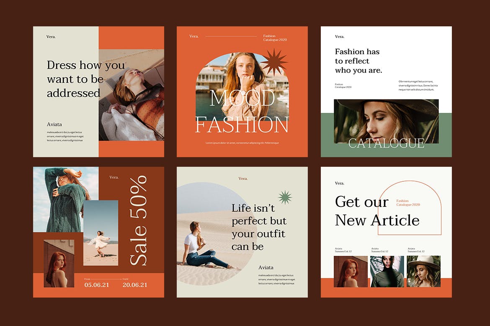490x326 pixels.
Task: Click the Vera. logo on the Sale card
Action: [114, 177]
